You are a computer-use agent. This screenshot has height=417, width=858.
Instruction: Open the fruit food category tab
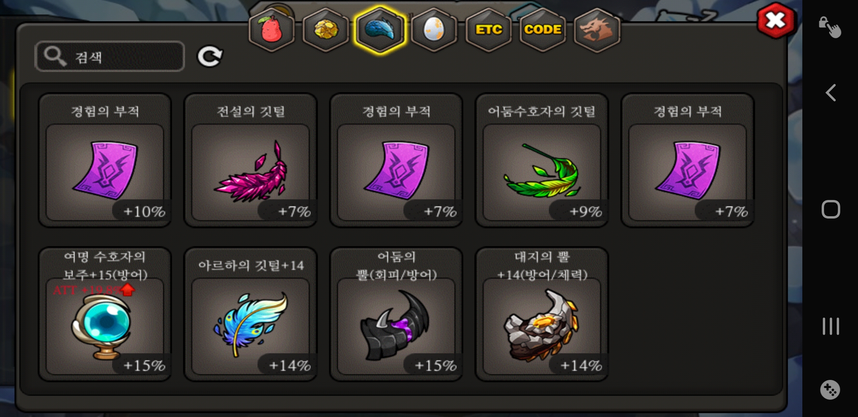[272, 30]
